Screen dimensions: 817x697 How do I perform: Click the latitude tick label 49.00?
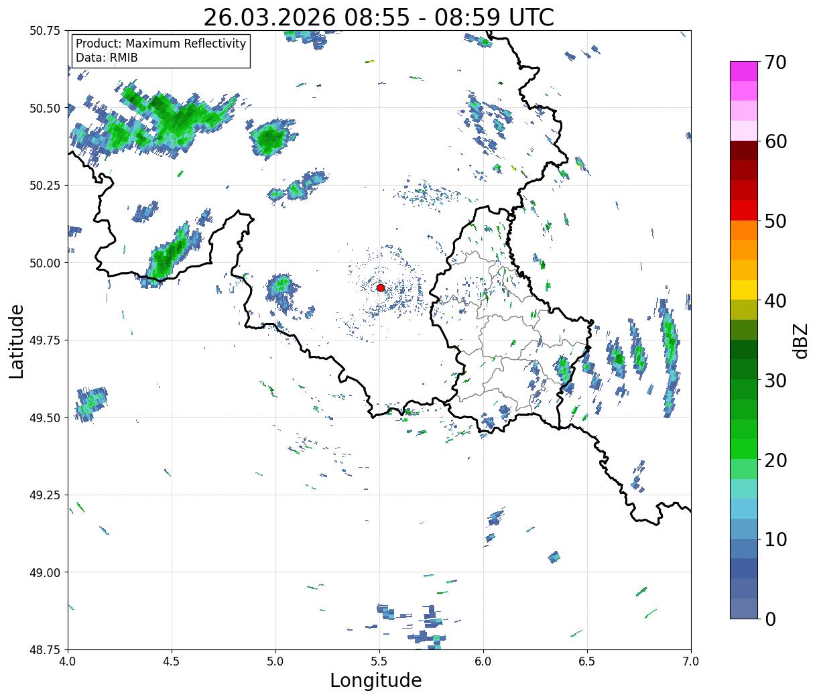(45, 572)
